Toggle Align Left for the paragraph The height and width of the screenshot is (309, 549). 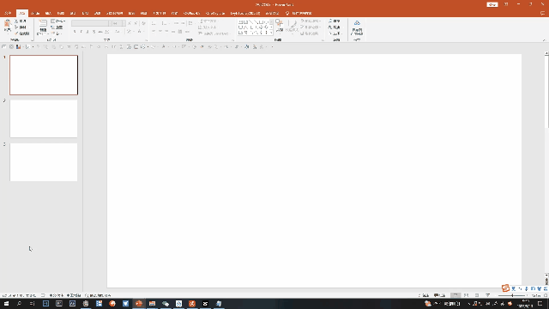pyautogui.click(x=154, y=32)
